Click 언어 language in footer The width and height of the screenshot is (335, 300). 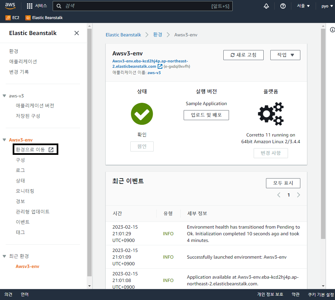[25, 294]
